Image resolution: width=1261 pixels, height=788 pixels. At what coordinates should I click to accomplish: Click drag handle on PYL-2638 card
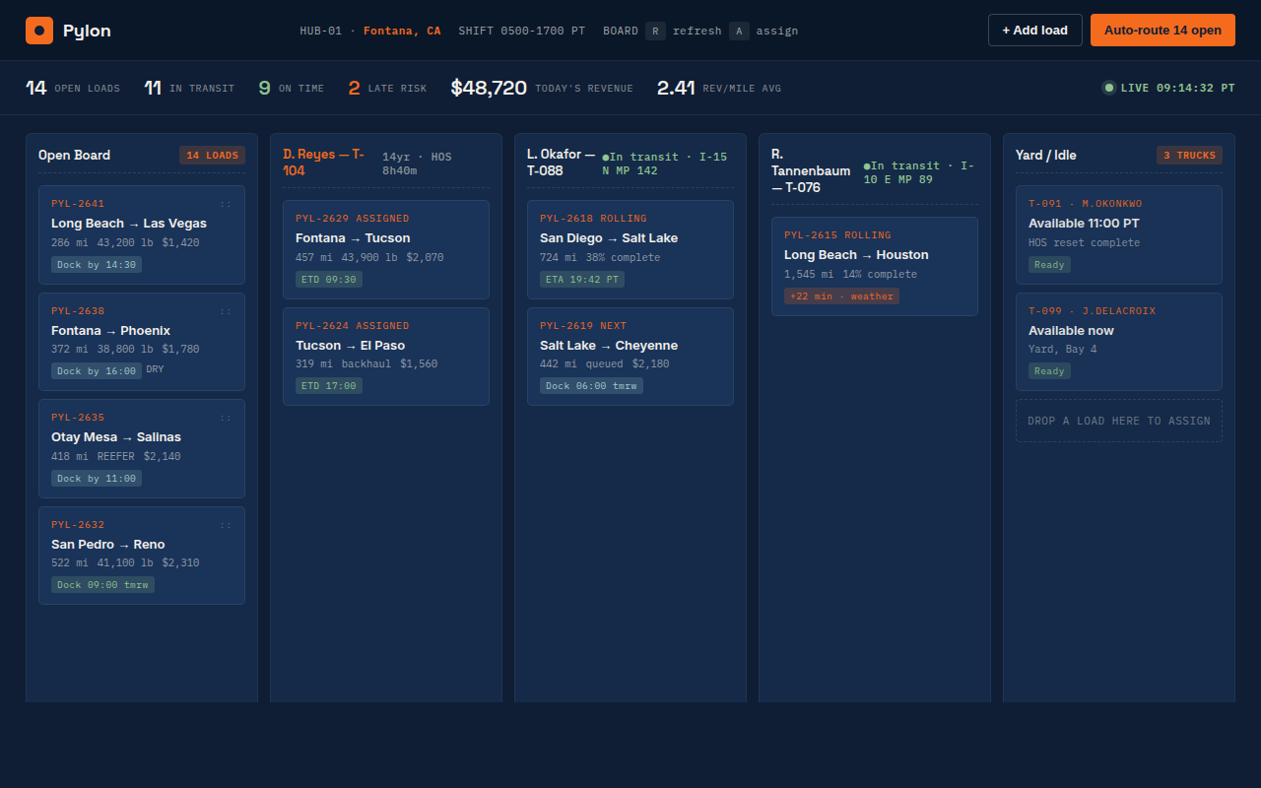pyautogui.click(x=226, y=311)
